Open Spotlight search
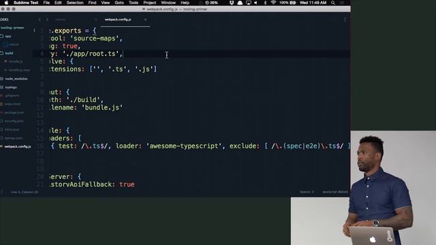Image resolution: width=436 pixels, height=245 pixels. coord(333,3)
